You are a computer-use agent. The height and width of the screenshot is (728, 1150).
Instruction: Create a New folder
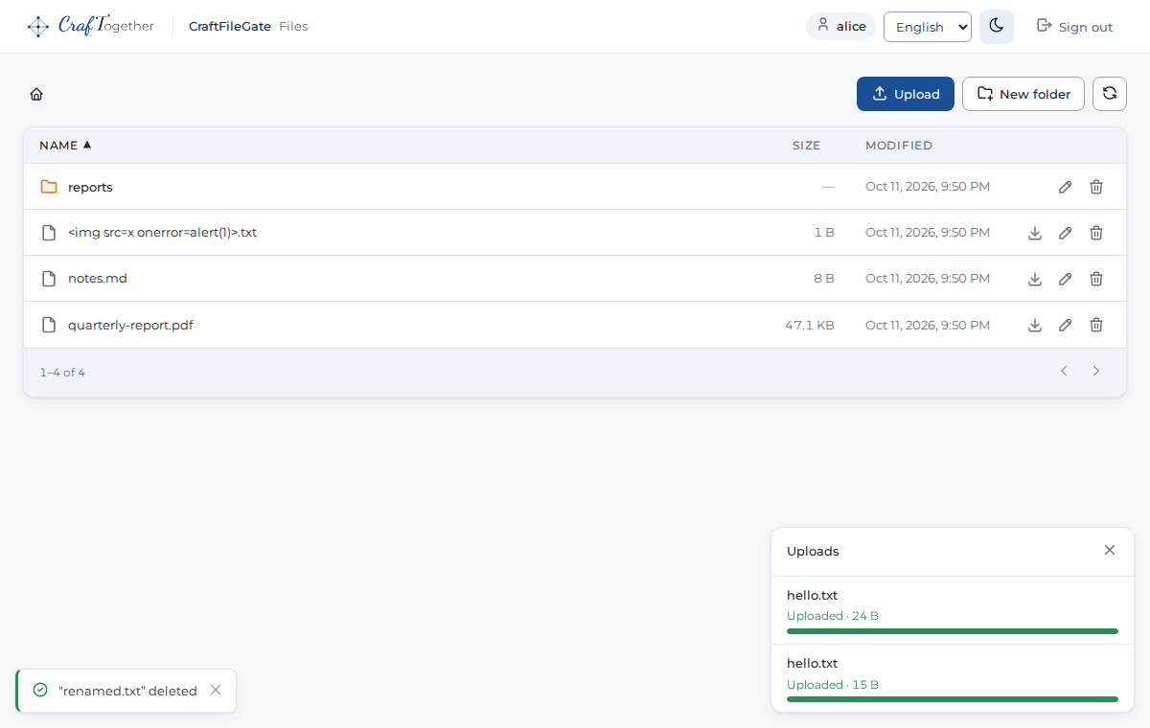coord(1023,94)
